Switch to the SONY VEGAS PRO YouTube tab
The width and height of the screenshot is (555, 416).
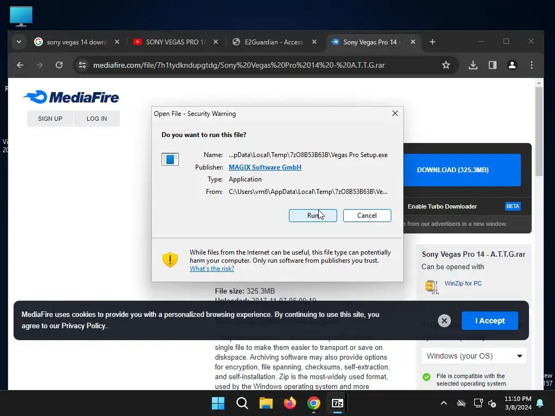175,42
